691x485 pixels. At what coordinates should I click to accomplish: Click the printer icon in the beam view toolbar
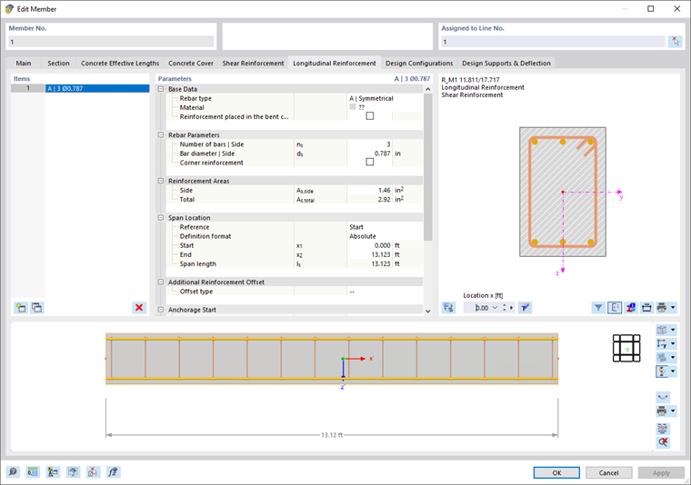click(662, 411)
